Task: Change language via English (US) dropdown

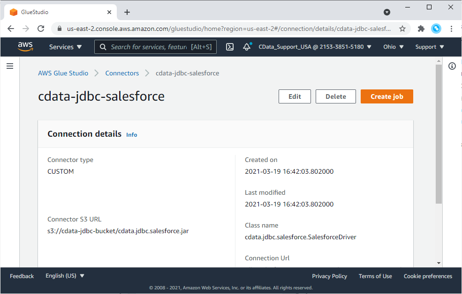Action: 65,276
